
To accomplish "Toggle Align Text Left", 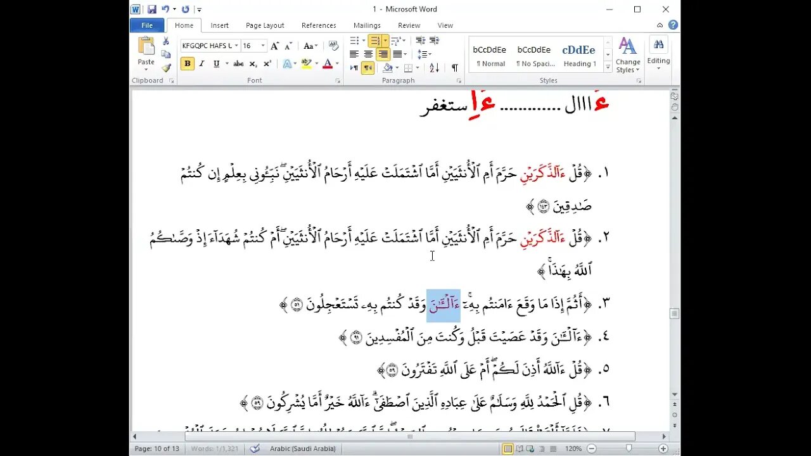I will pos(354,54).
